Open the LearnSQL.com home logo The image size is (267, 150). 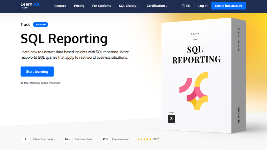(30, 5)
